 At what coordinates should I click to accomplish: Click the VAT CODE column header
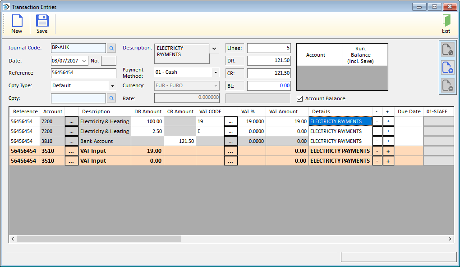tap(210, 111)
